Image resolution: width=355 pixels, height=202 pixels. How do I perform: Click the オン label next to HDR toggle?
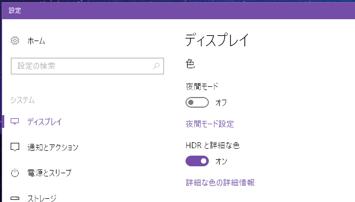coord(221,161)
